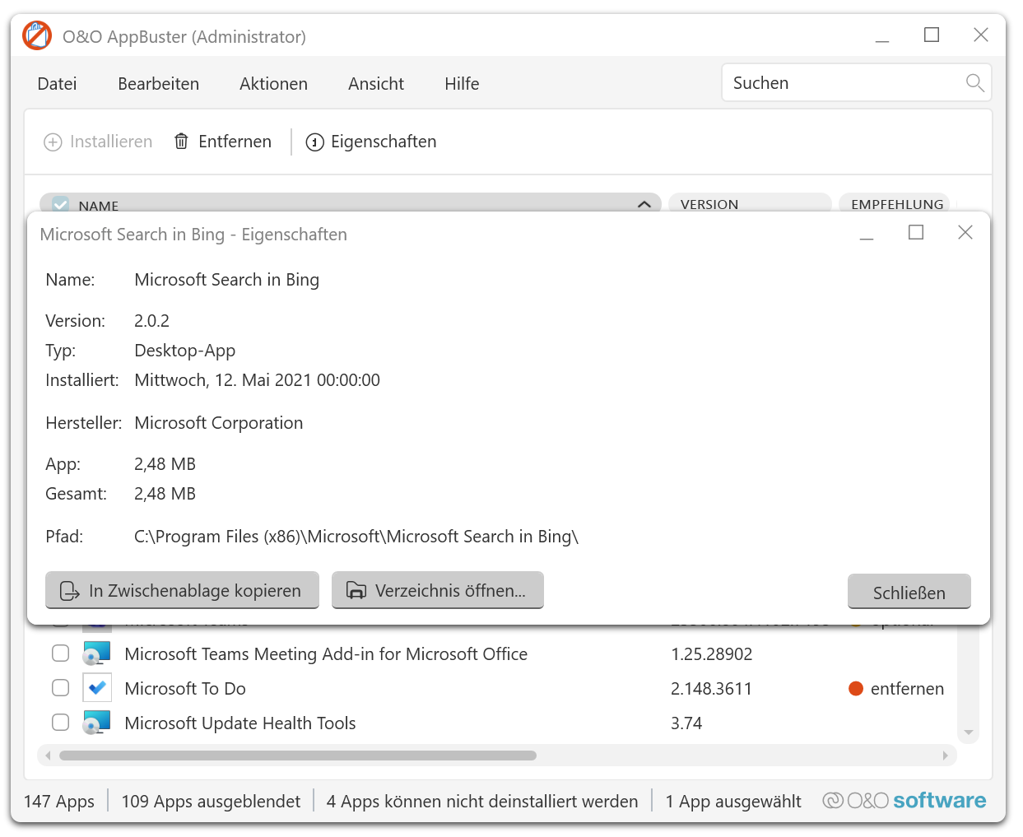1023x837 pixels.
Task: Click the O&O AppBuster logo icon
Action: click(x=37, y=36)
